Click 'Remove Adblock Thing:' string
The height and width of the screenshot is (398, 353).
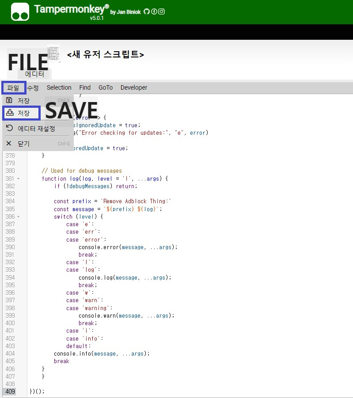pyautogui.click(x=136, y=201)
